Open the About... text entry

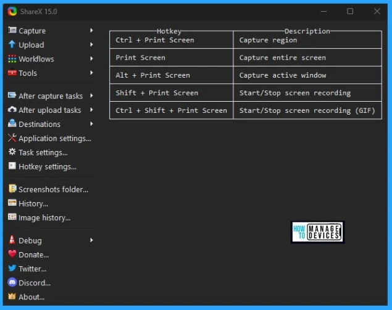[31, 297]
